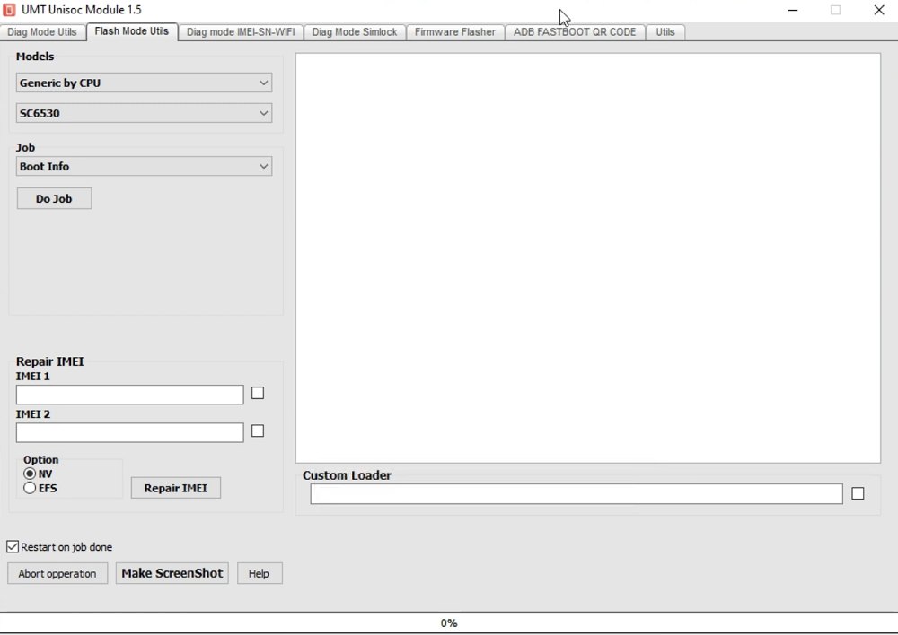
Task: Expand the Generic by CPU models dropdown
Action: [144, 83]
